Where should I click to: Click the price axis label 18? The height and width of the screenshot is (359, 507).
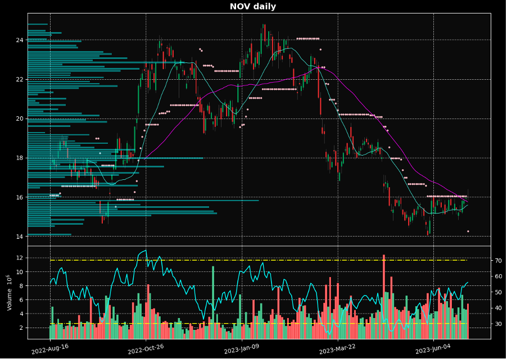coord(20,158)
